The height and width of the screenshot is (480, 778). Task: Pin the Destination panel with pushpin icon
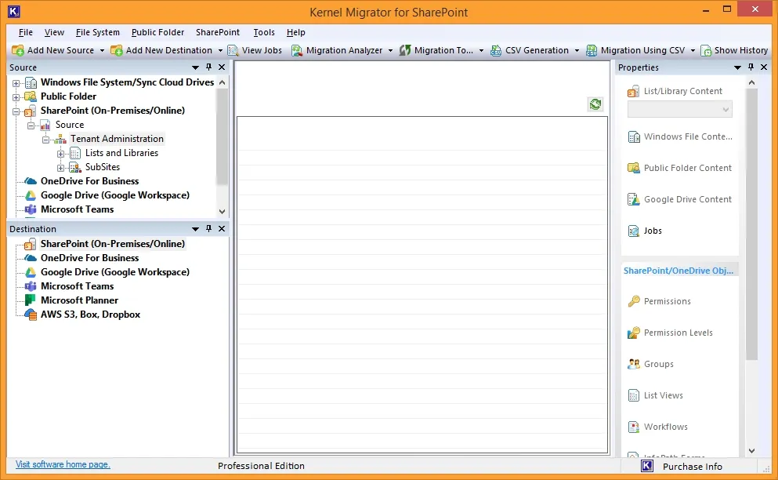[x=208, y=228]
